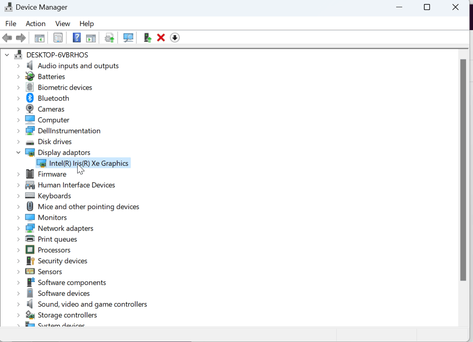The image size is (473, 342).
Task: Collapse the Display adaptors category
Action: (19, 153)
